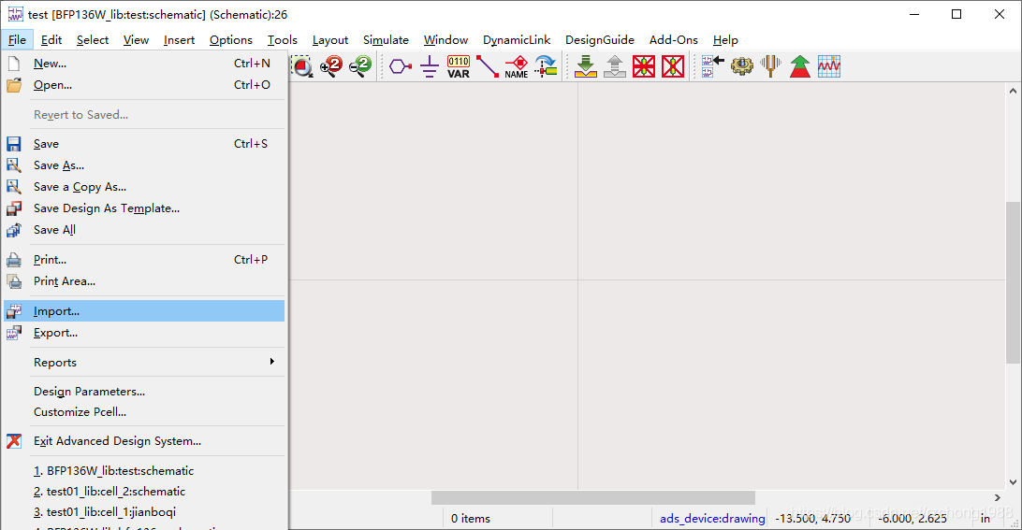Select the Insert Wire tool
Screen dimensions: 1022x530
tap(487, 66)
